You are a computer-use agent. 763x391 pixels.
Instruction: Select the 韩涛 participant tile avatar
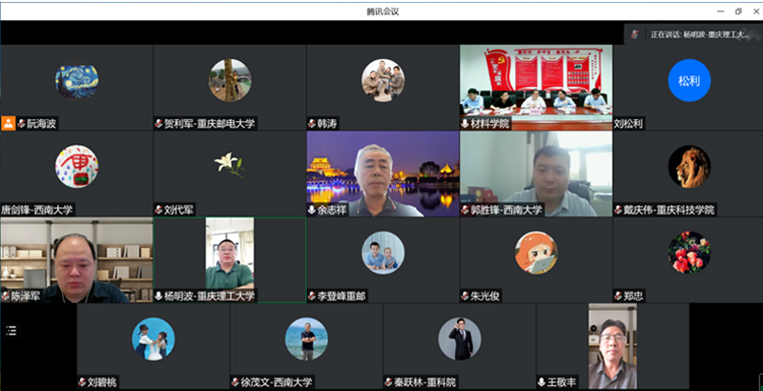[x=382, y=79]
